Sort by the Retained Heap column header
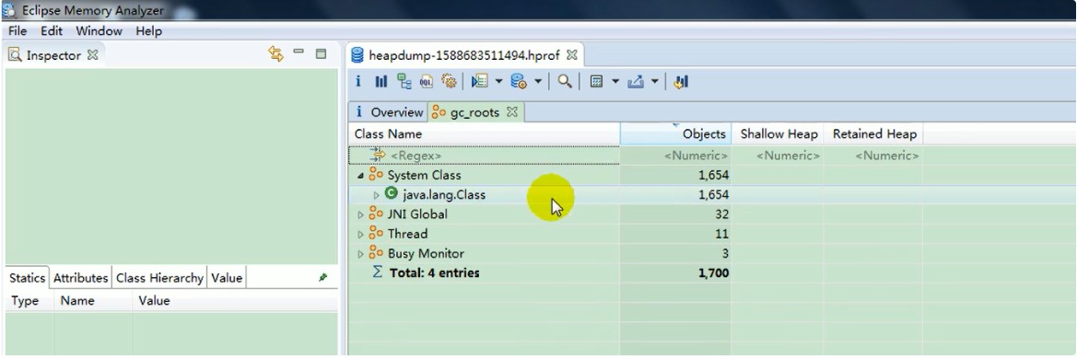 874,133
